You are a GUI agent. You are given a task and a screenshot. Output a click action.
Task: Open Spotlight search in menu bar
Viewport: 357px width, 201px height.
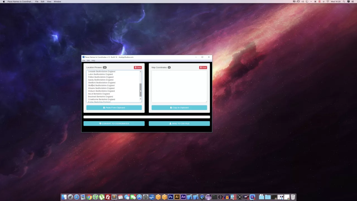coord(344,1)
